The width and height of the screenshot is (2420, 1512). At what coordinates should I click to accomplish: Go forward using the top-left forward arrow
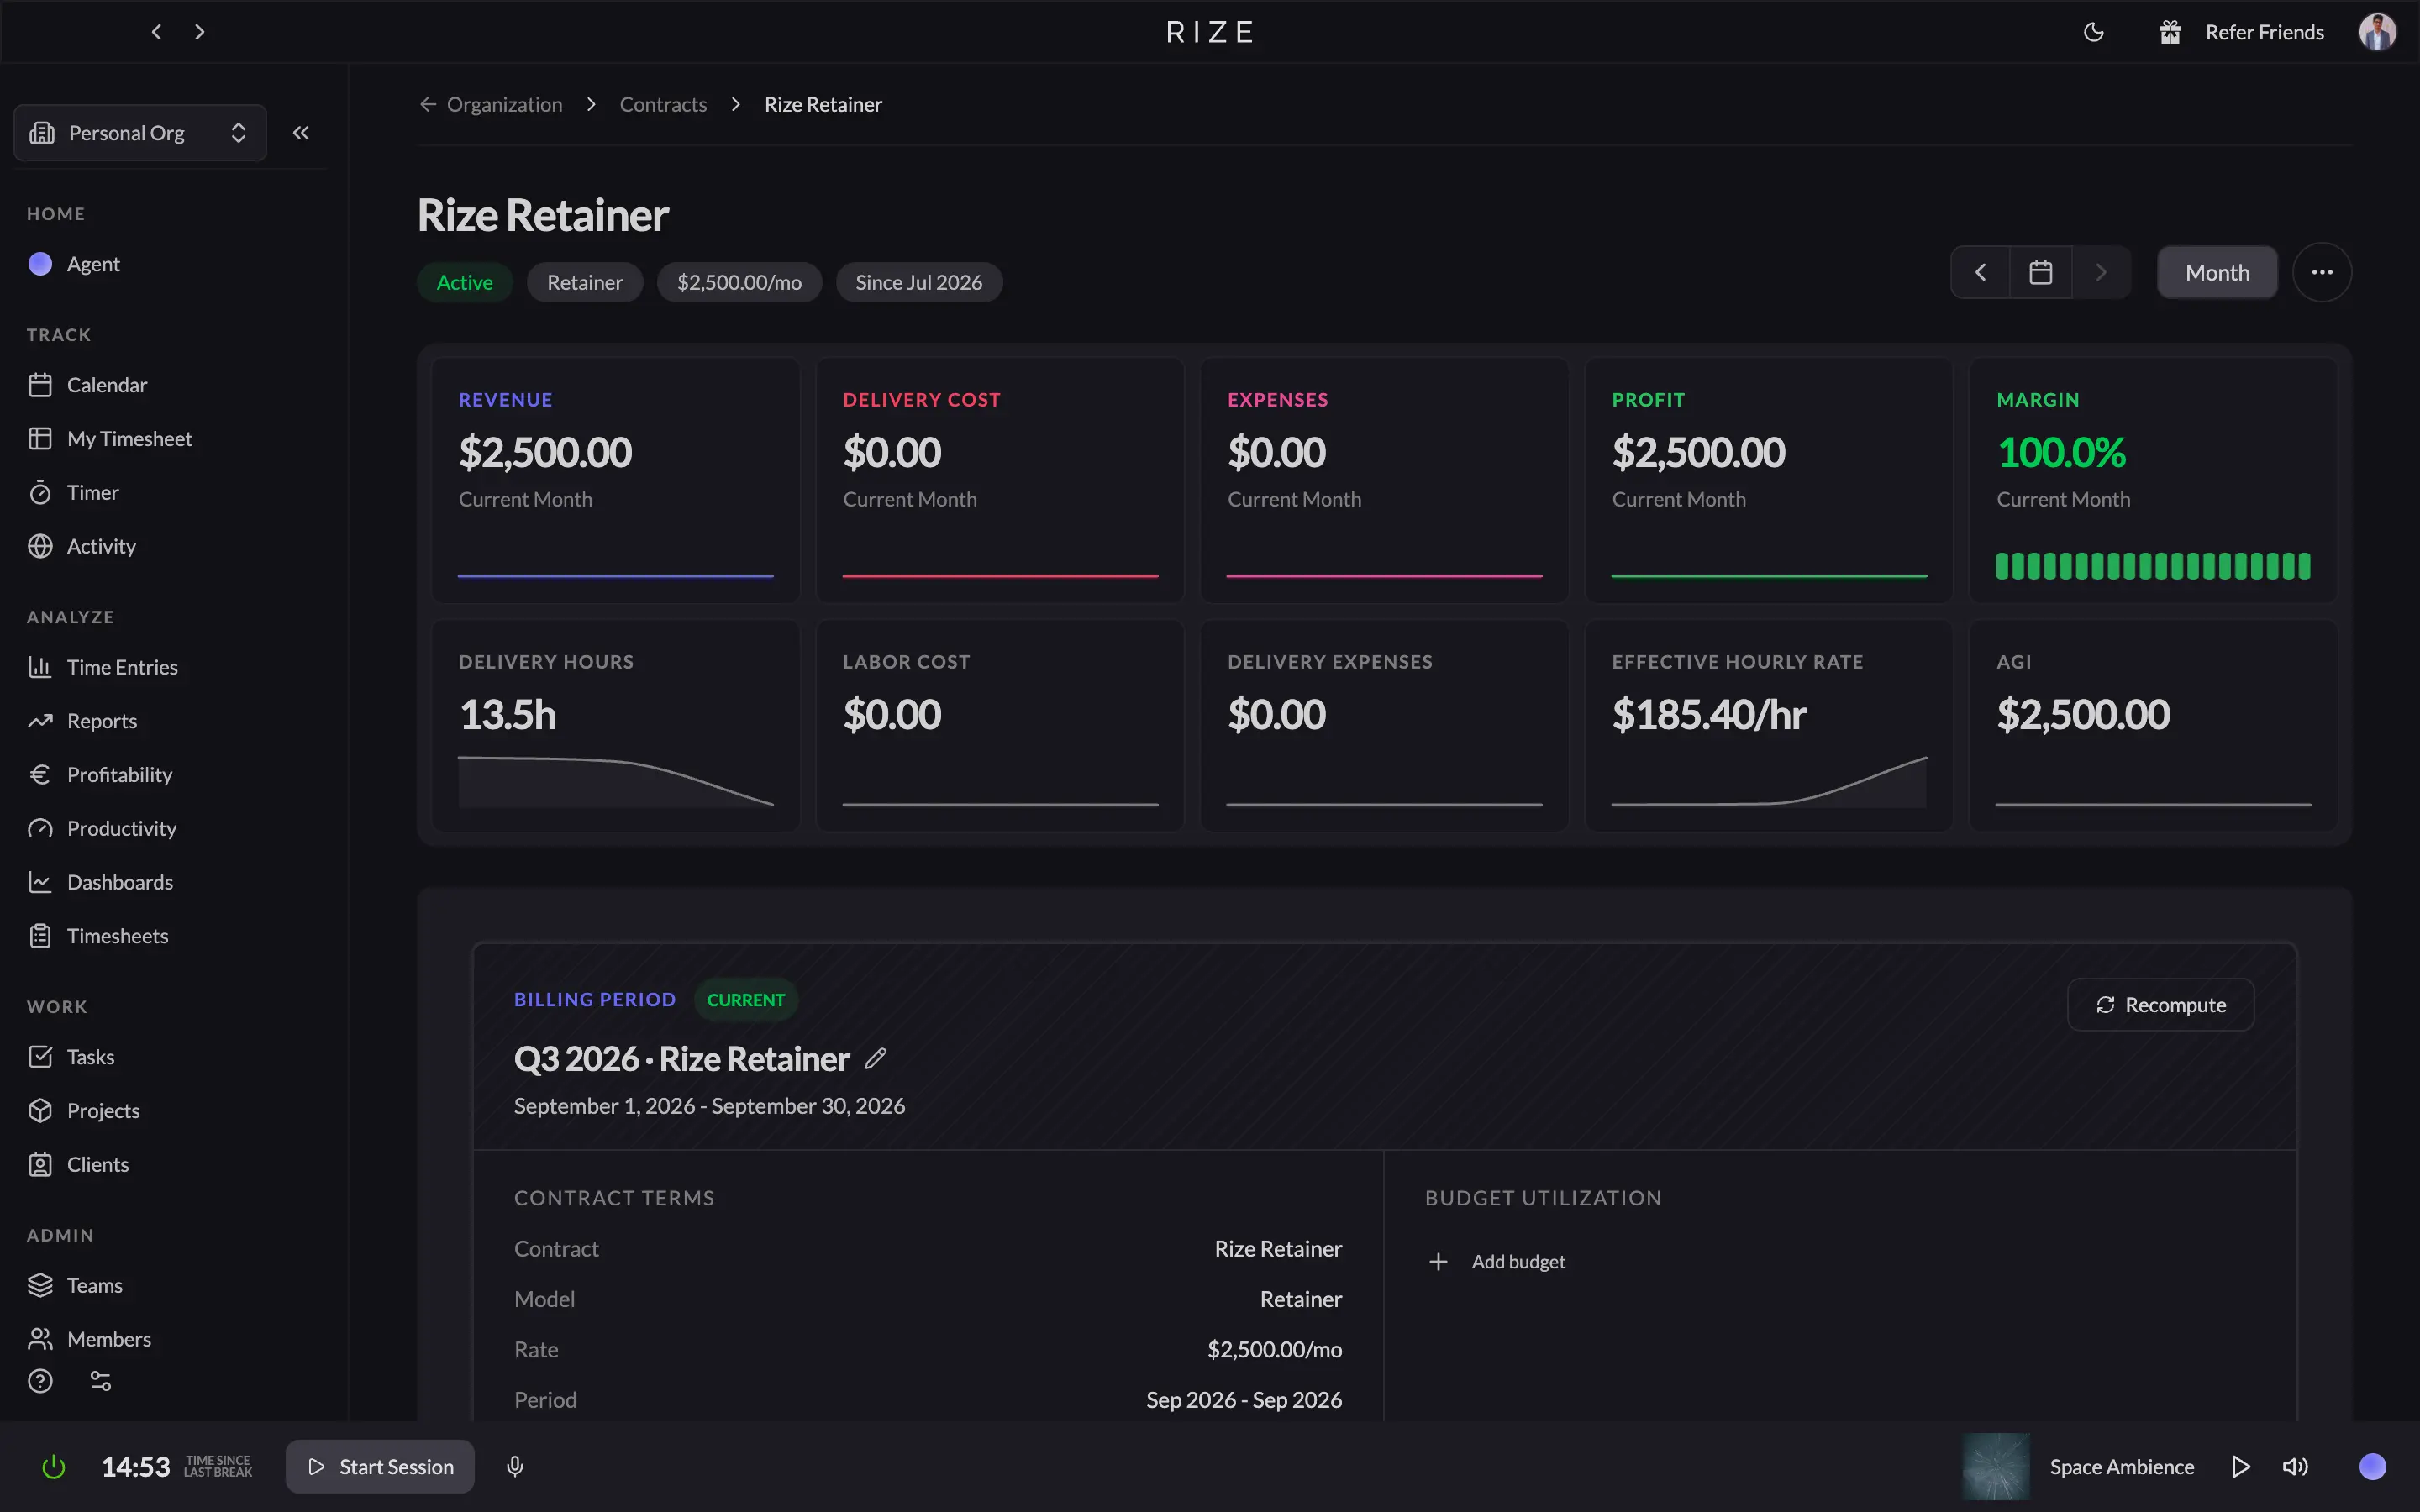(200, 32)
